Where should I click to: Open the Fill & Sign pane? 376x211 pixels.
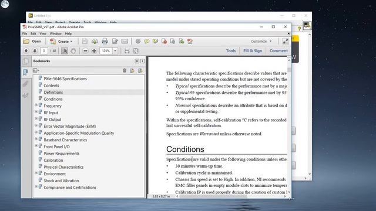(253, 51)
